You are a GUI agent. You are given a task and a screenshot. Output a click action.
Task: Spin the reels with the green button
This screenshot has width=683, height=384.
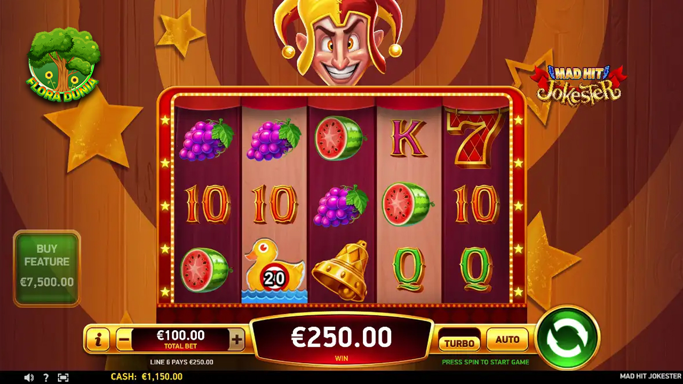(567, 338)
